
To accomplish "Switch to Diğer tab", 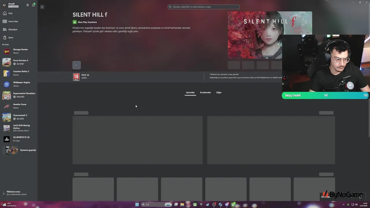I will tap(219, 92).
